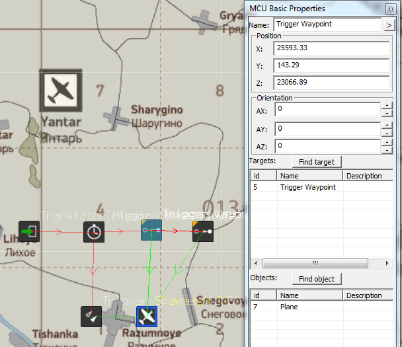The height and width of the screenshot is (347, 402).
Task: Edit the X position field
Action: (x=331, y=48)
